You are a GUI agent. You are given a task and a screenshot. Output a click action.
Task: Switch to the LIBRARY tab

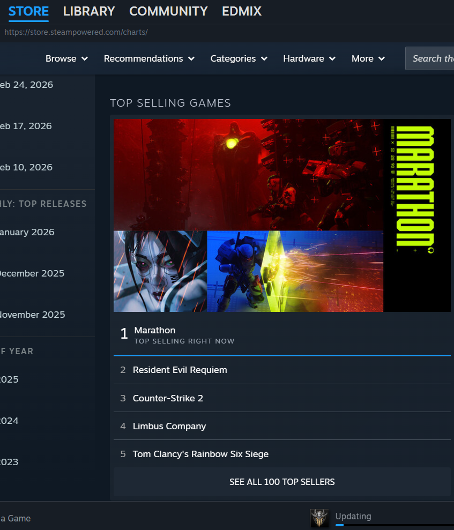point(89,11)
